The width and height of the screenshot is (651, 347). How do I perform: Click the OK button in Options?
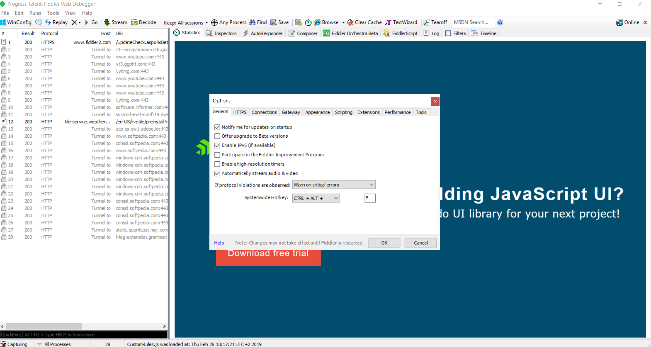[x=384, y=243]
